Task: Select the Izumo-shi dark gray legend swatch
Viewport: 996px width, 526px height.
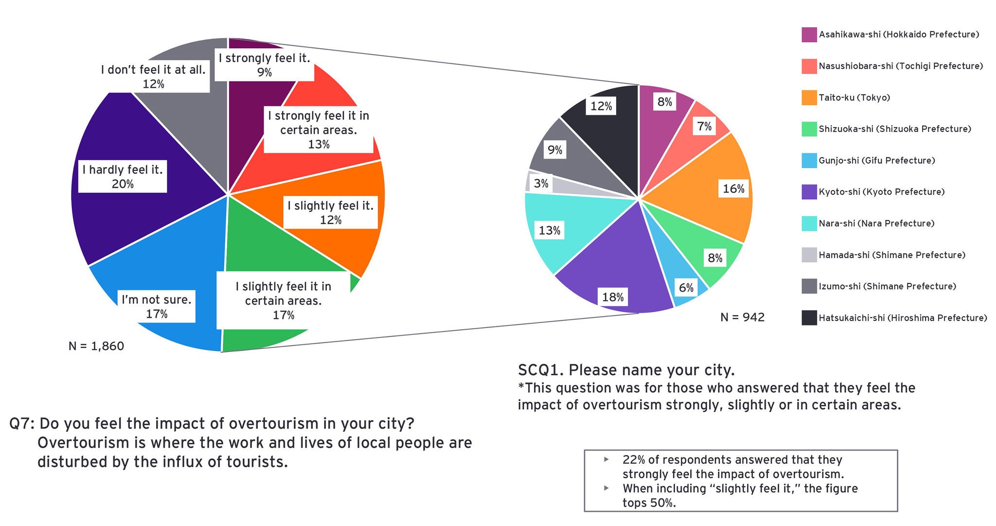Action: click(809, 286)
